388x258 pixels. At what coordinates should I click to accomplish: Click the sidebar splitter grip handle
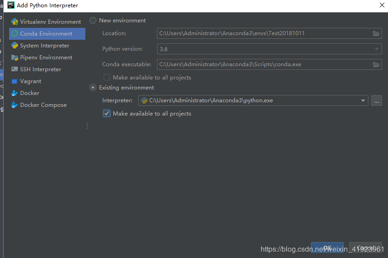tap(87, 126)
